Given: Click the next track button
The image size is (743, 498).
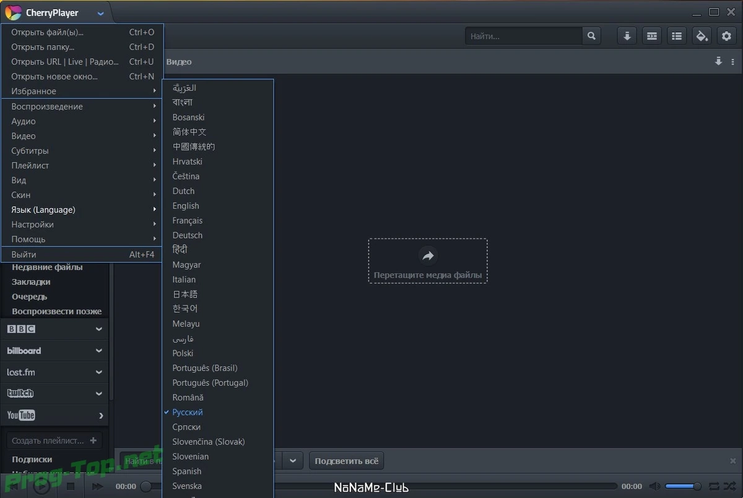Looking at the screenshot, I should pyautogui.click(x=97, y=486).
